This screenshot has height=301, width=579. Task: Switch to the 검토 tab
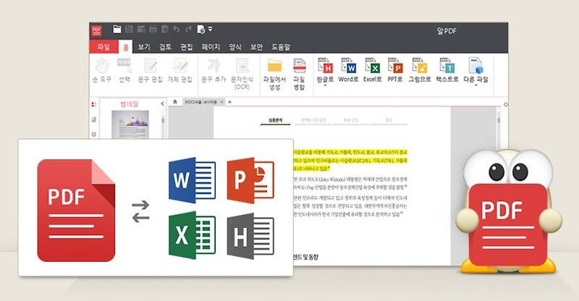tap(165, 47)
